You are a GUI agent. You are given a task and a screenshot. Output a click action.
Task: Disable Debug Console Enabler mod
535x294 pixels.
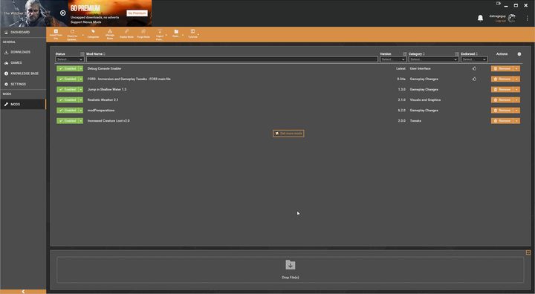67,68
